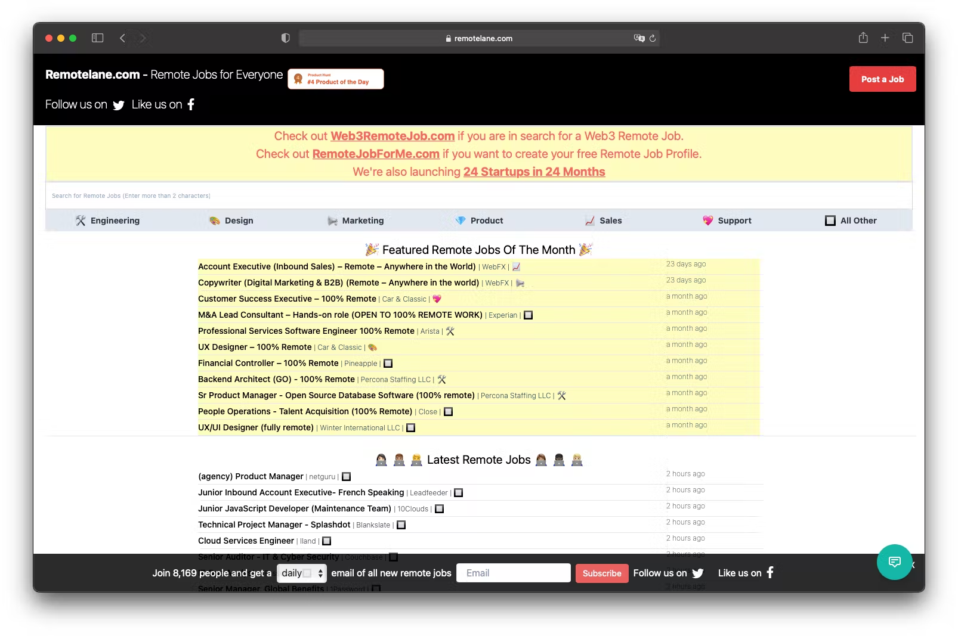
Task: Click square icon on Cloud Services Engineer row
Action: pos(327,541)
